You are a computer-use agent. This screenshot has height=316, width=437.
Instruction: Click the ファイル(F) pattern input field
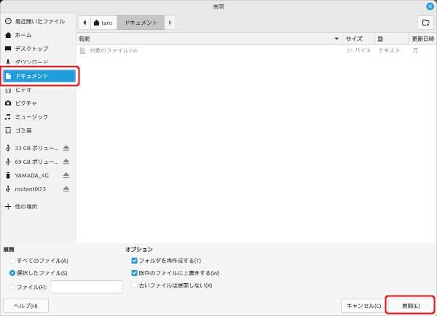(87, 287)
